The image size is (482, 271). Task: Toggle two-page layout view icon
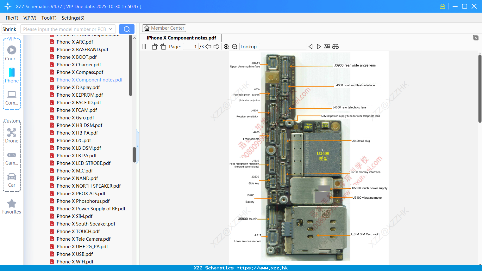tap(145, 46)
